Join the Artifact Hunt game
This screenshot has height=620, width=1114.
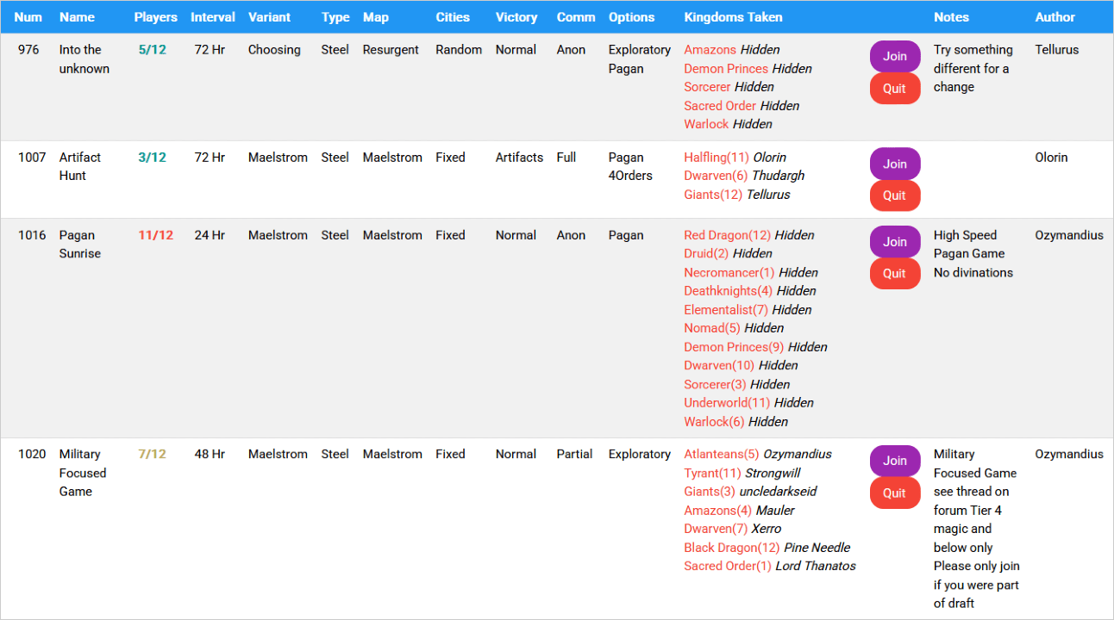tap(894, 164)
